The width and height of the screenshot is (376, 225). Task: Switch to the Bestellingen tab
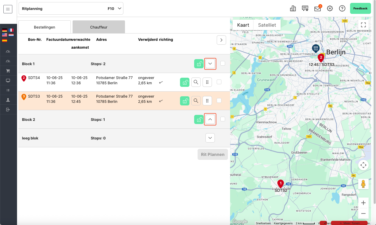click(x=45, y=27)
